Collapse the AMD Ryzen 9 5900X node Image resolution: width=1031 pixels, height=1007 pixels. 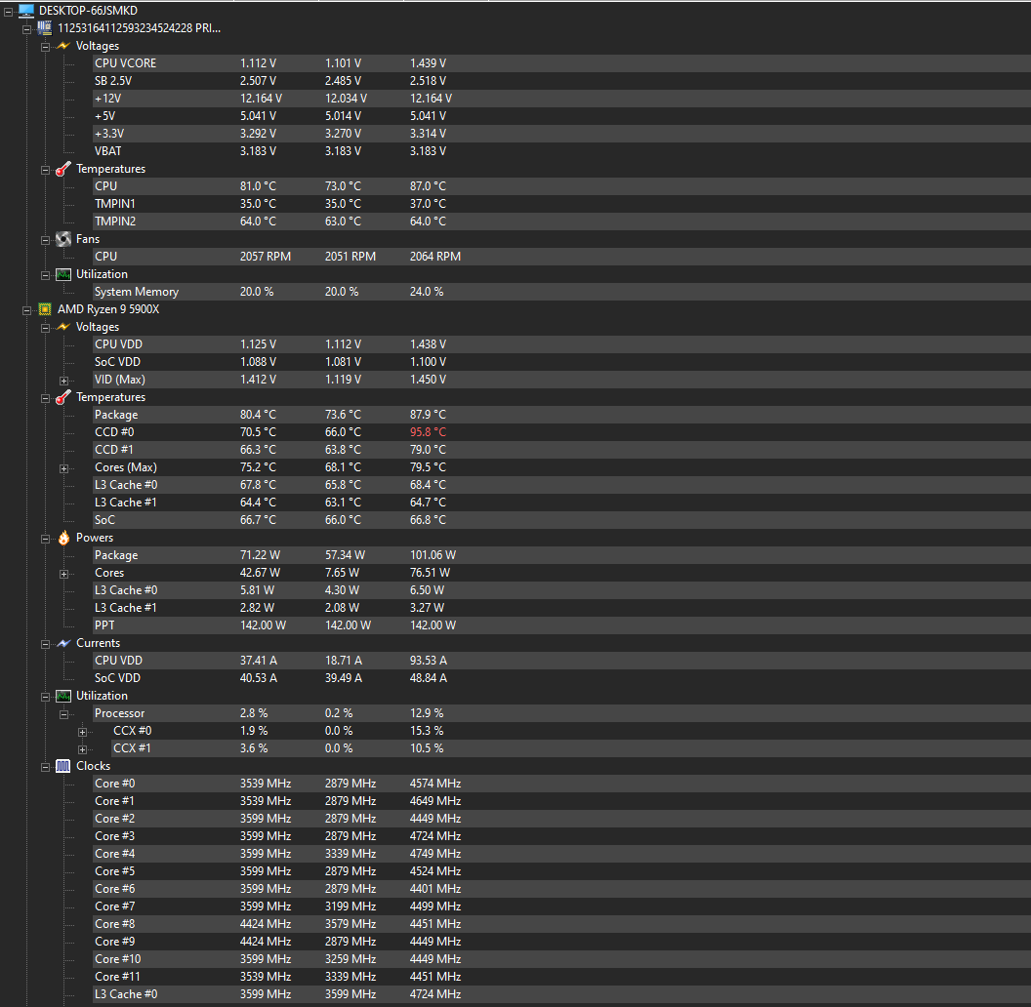tap(27, 310)
